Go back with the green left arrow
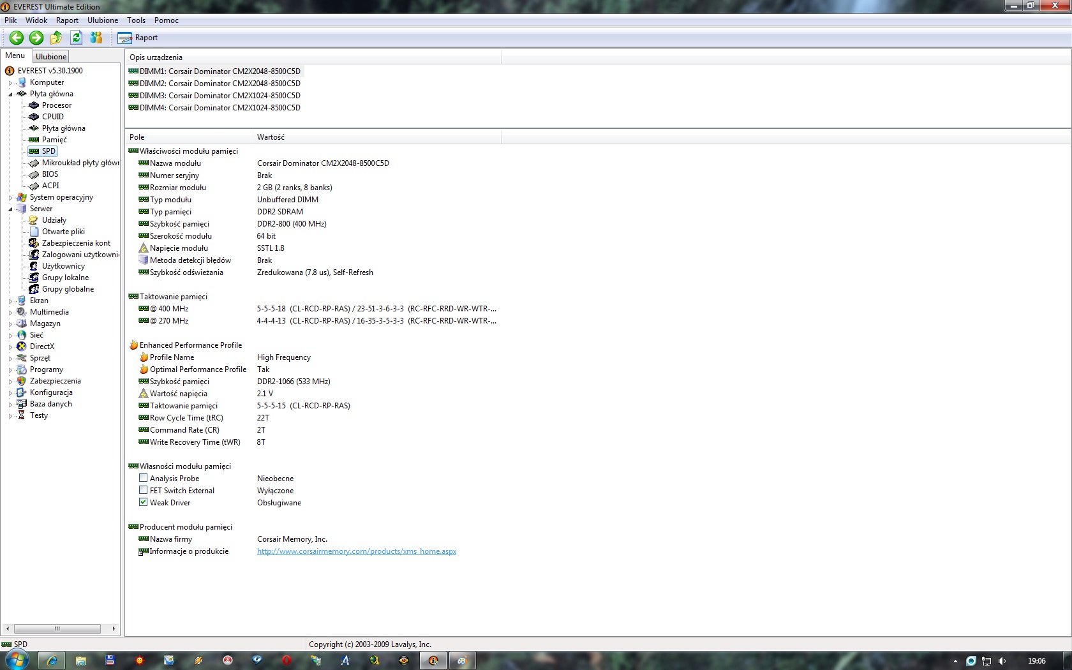Viewport: 1072px width, 670px height. point(17,38)
